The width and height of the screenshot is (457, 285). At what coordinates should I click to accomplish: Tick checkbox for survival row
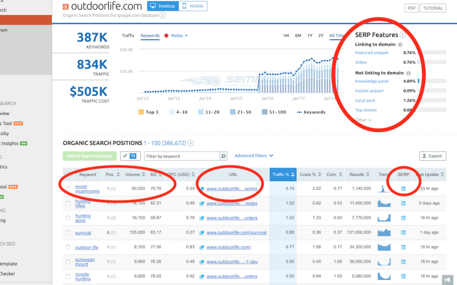click(68, 232)
